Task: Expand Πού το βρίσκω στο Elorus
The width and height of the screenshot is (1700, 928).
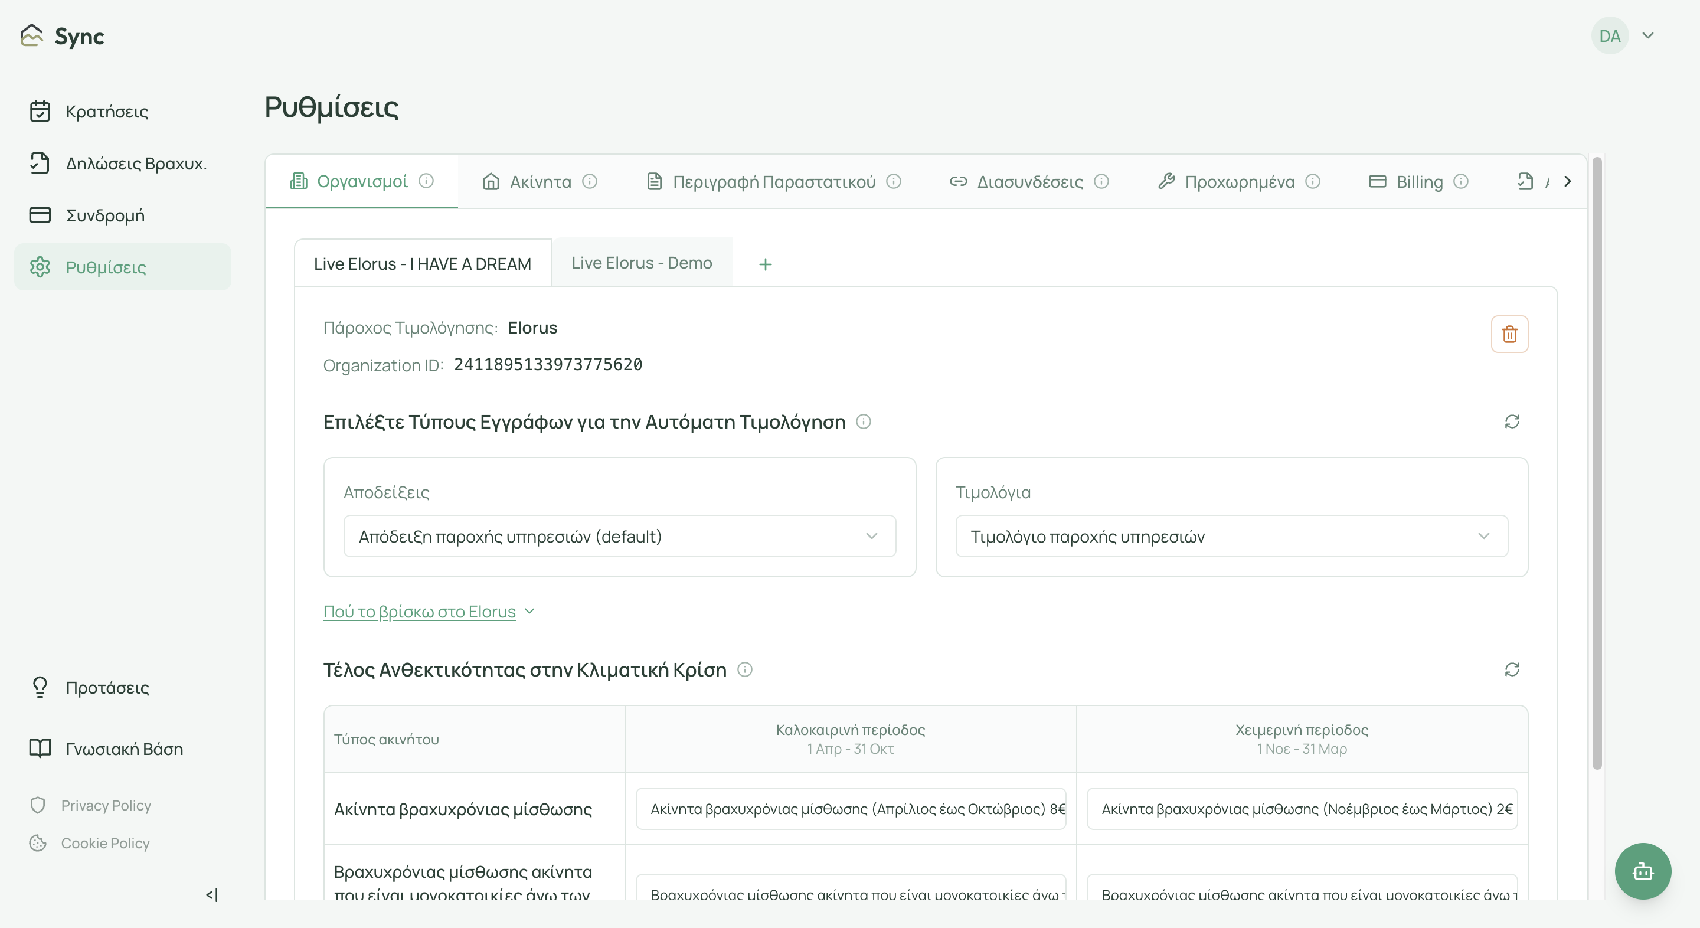Action: tap(429, 611)
